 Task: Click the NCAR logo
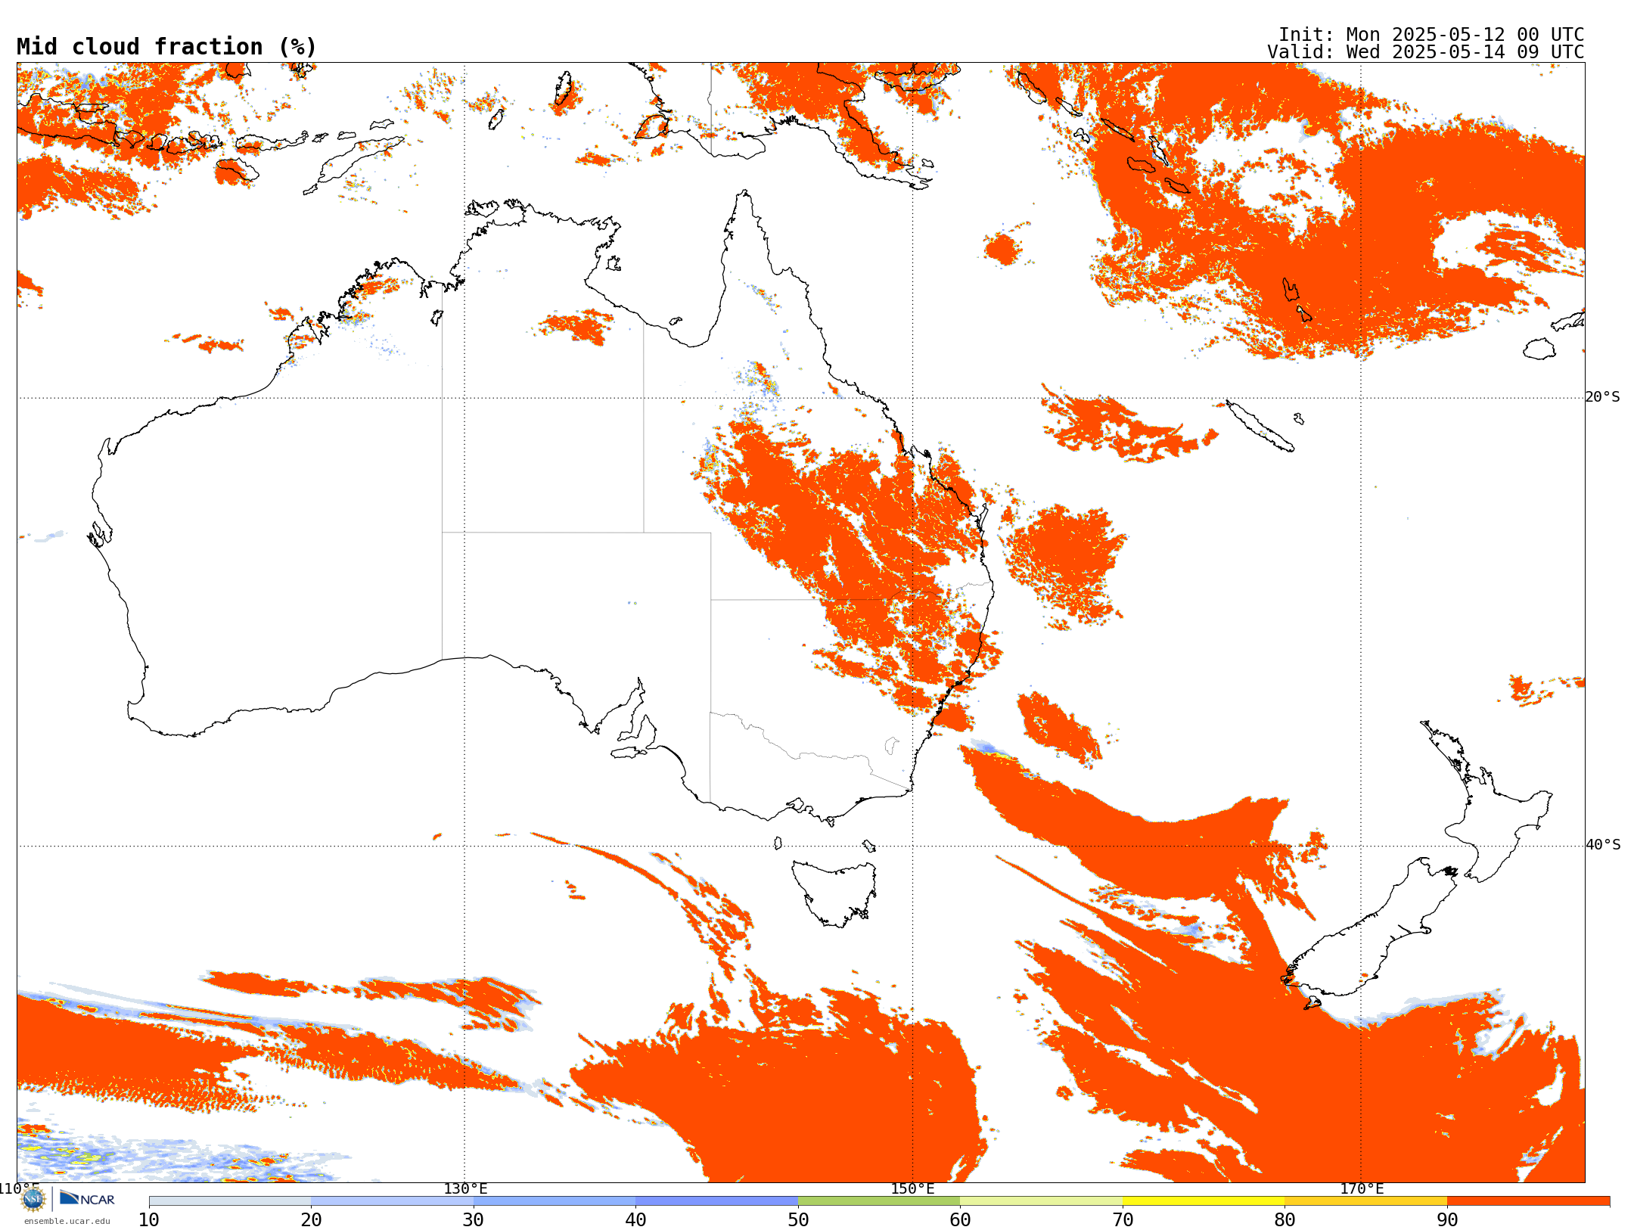coord(87,1198)
